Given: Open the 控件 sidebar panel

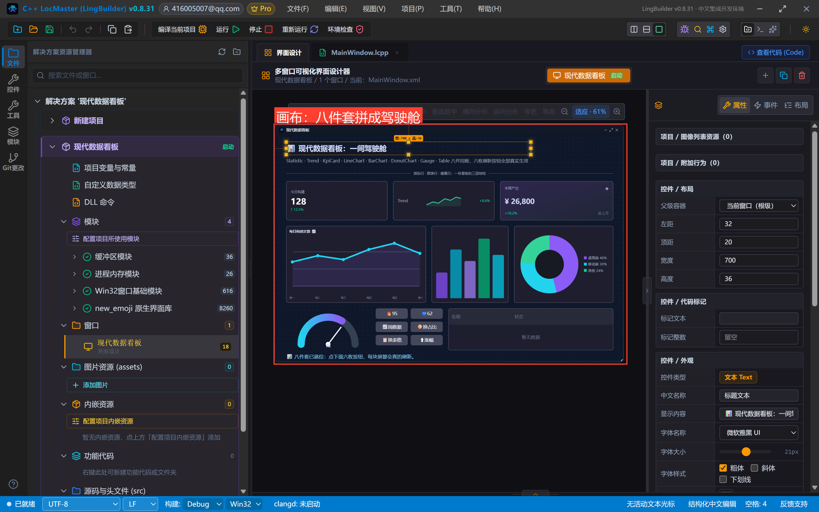Looking at the screenshot, I should [13, 83].
